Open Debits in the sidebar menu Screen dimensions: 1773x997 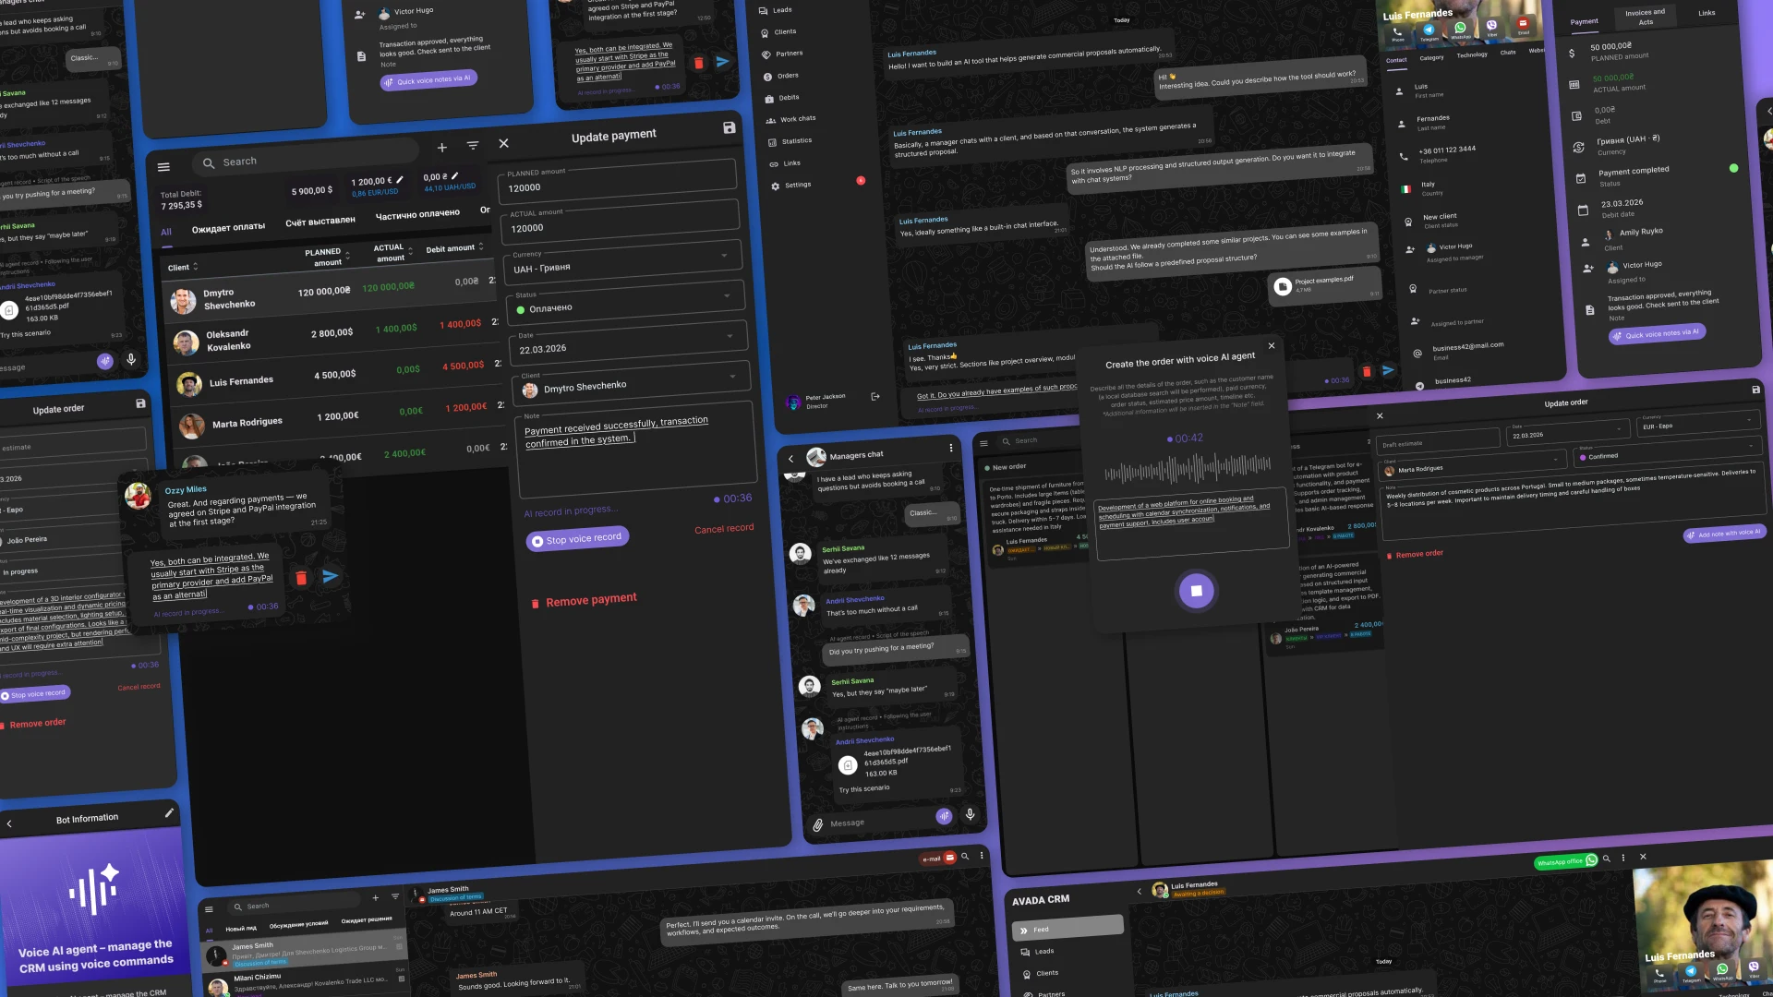click(x=783, y=98)
